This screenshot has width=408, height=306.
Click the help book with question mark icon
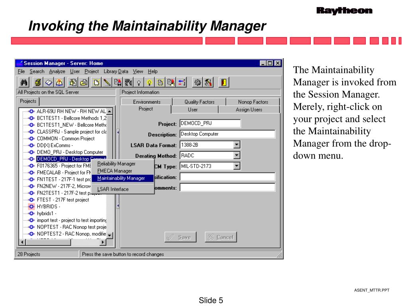[x=59, y=82]
